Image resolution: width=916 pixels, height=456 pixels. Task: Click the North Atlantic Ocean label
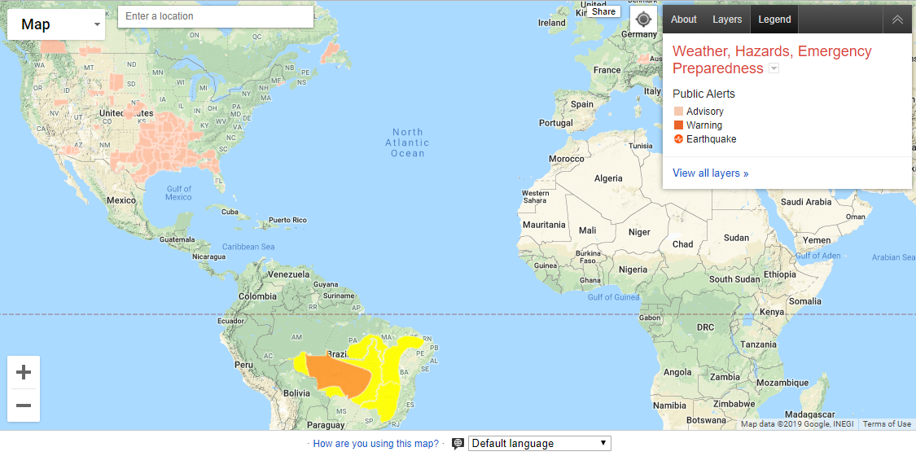pyautogui.click(x=408, y=142)
